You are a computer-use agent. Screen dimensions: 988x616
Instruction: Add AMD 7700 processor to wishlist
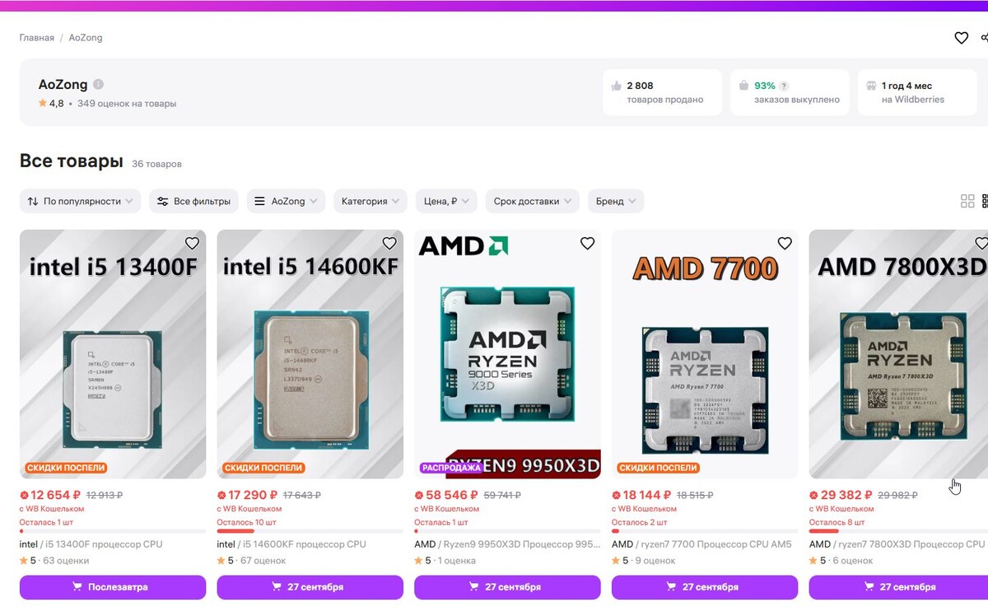point(785,243)
